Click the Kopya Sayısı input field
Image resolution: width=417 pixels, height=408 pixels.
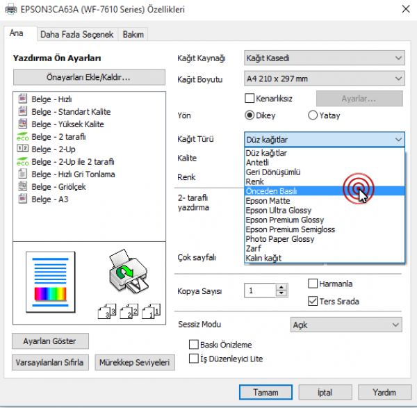click(x=260, y=290)
